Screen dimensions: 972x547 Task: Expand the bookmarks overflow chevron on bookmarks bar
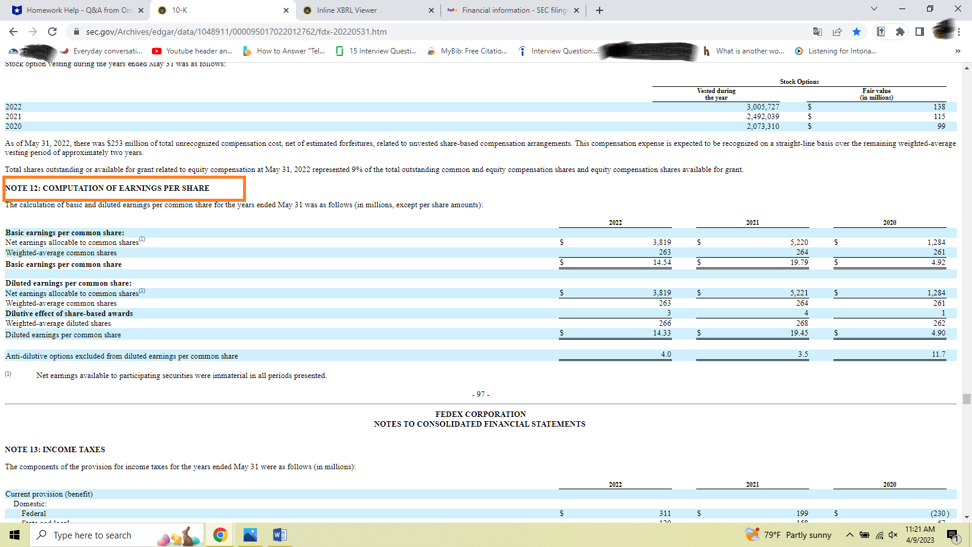(959, 51)
